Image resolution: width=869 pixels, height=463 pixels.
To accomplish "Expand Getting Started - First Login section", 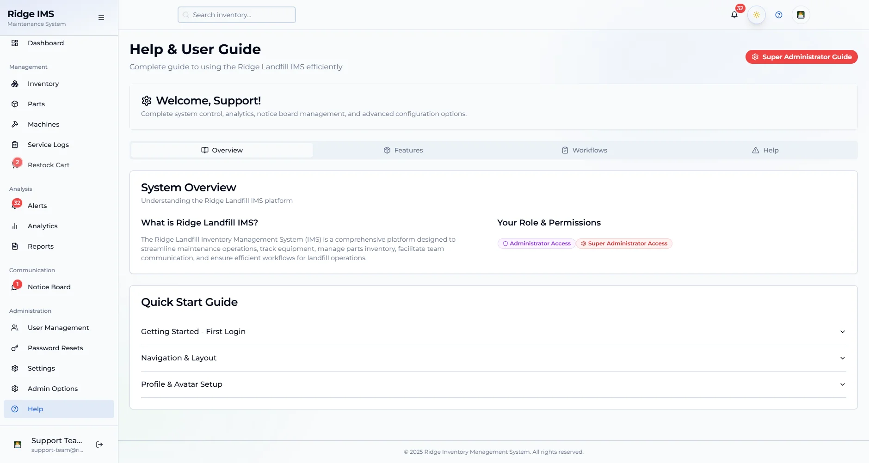I will point(493,332).
